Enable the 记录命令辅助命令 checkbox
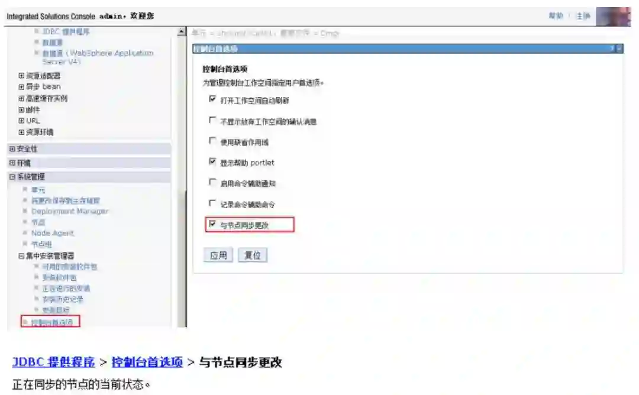Screen dimensions: 639x395 pyautogui.click(x=212, y=203)
